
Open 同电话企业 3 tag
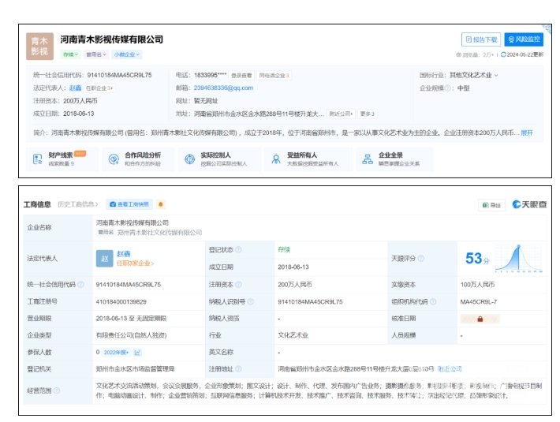pyautogui.click(x=274, y=76)
